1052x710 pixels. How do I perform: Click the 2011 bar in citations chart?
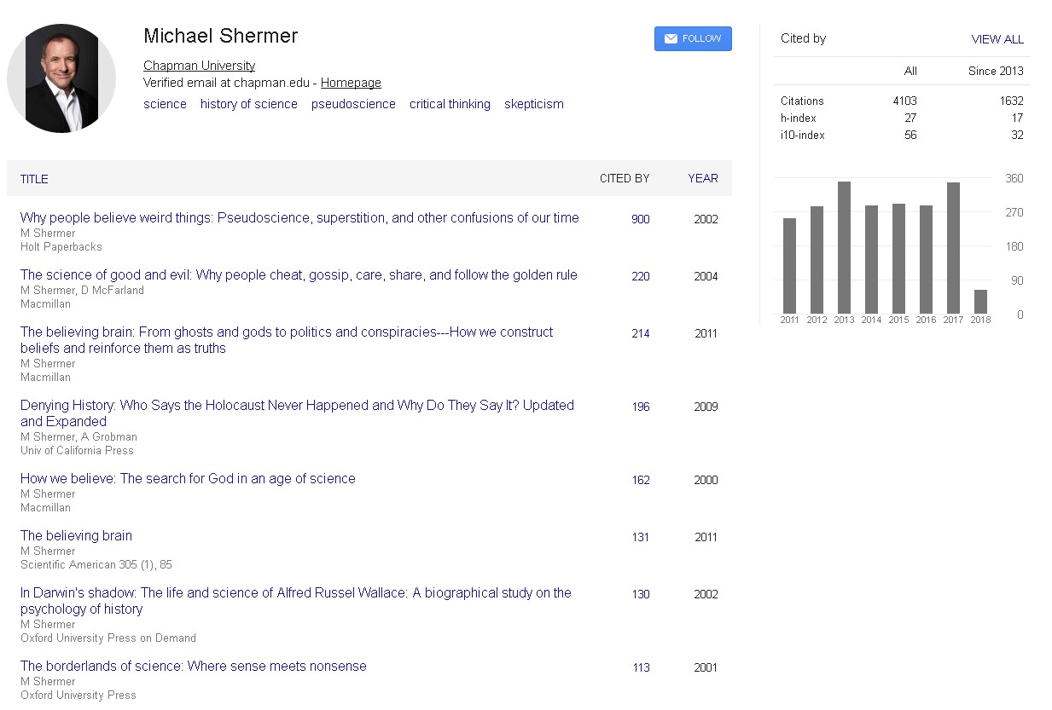click(x=789, y=266)
